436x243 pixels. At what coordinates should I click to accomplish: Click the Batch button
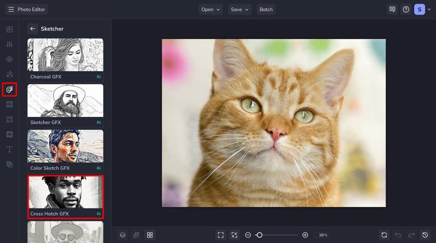click(x=266, y=9)
